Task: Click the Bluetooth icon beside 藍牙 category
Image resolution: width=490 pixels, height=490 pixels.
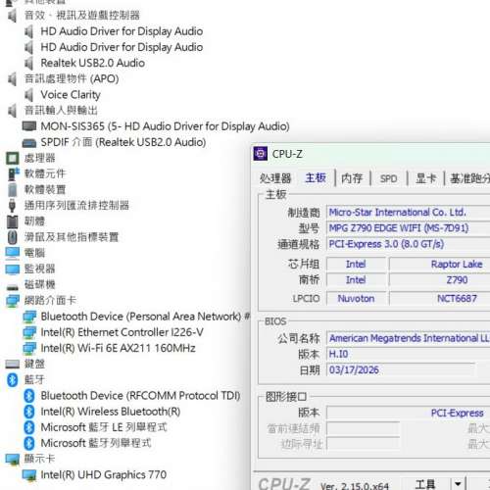Action: coord(13,379)
